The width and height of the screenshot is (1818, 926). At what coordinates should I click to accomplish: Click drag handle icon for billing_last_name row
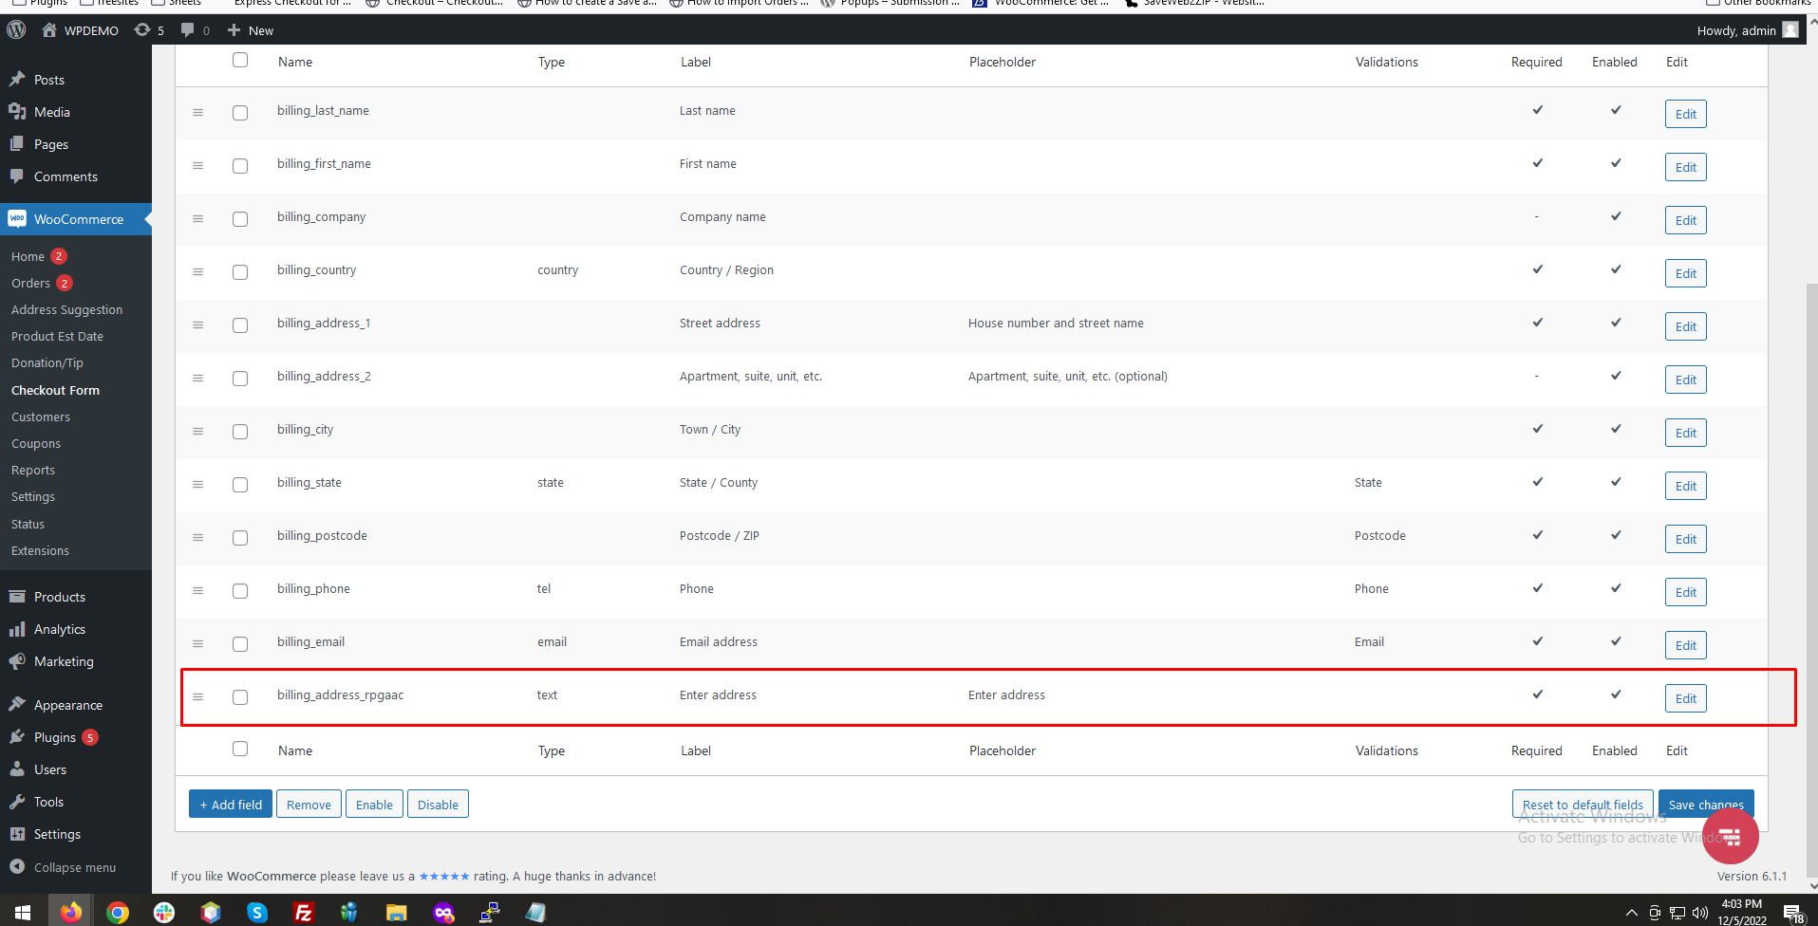pyautogui.click(x=198, y=112)
